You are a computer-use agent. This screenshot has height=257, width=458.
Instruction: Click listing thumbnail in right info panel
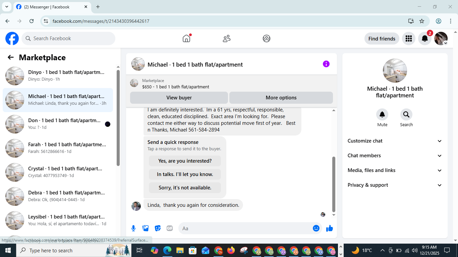tap(395, 71)
